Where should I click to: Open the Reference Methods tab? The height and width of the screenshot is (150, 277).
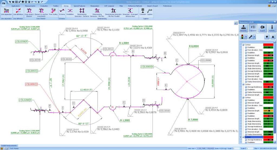[135, 6]
